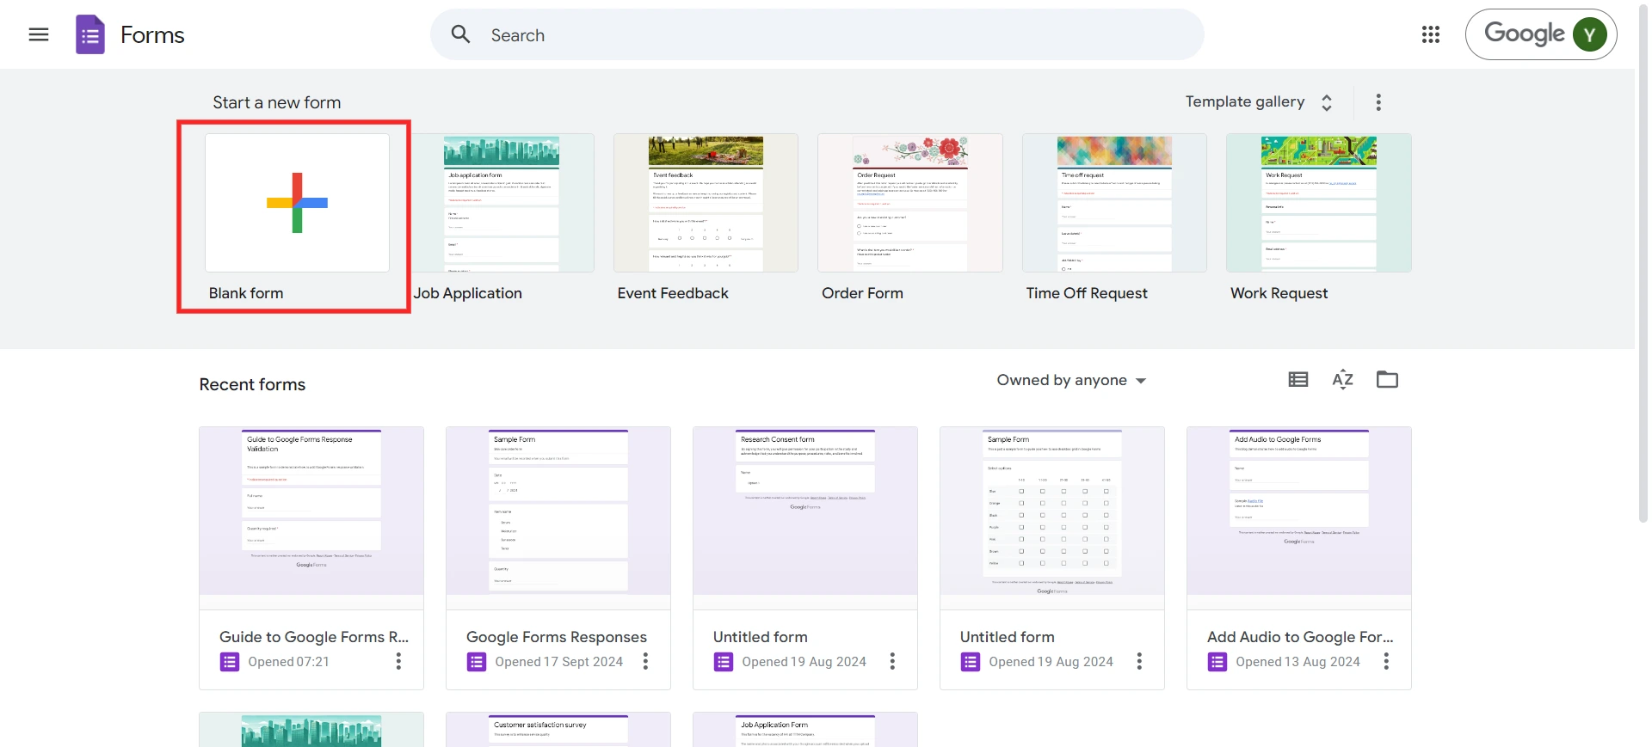Focus the Search input field
The width and height of the screenshot is (1652, 747).
click(817, 34)
